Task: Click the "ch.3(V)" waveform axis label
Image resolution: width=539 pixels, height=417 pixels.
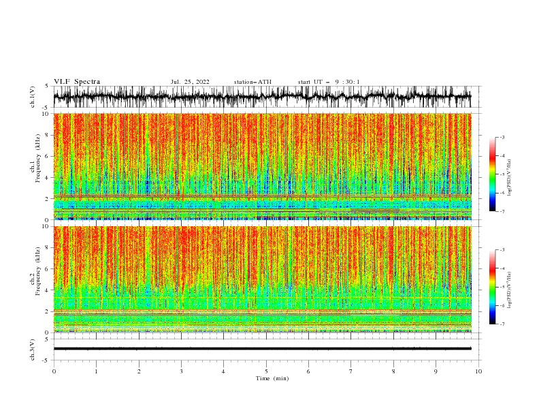Action: tap(33, 350)
